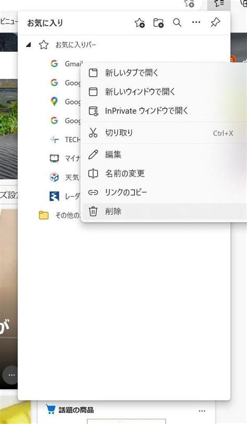Click the 話題の商品 shopping cart icon
Viewport: 247px width, 424px height.
tap(51, 409)
